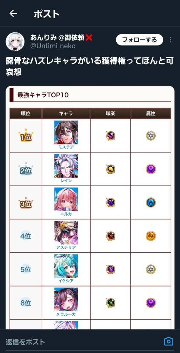The height and width of the screenshot is (353, 180).
Task: Click the フォローする follow button
Action: click(x=139, y=40)
